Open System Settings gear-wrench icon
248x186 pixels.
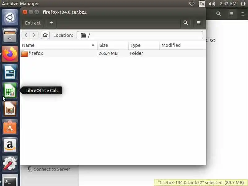pos(10,164)
